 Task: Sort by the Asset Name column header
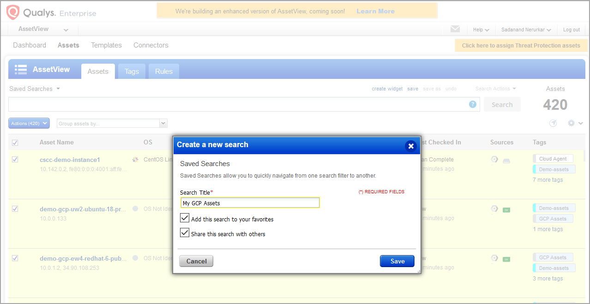(57, 142)
